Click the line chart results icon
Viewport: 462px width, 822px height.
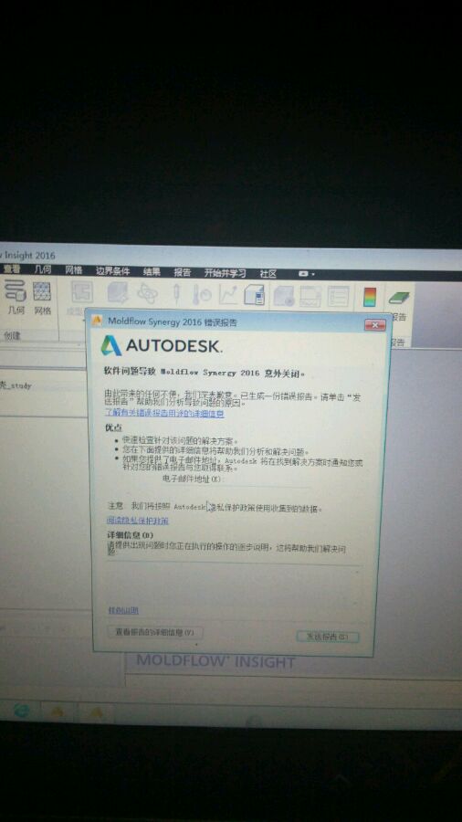[228, 295]
